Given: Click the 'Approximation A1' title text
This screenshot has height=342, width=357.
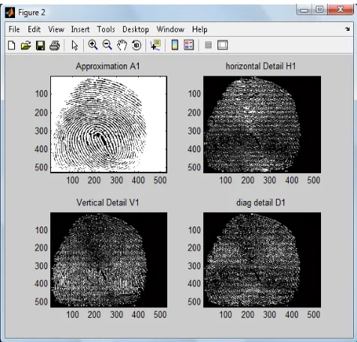Looking at the screenshot, I should point(108,67).
